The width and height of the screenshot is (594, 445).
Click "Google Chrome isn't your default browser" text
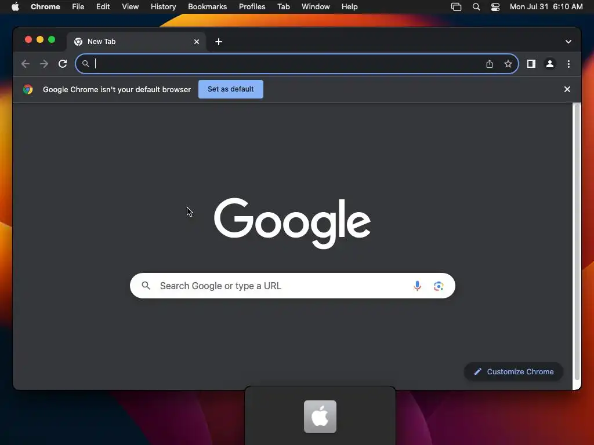(x=117, y=89)
